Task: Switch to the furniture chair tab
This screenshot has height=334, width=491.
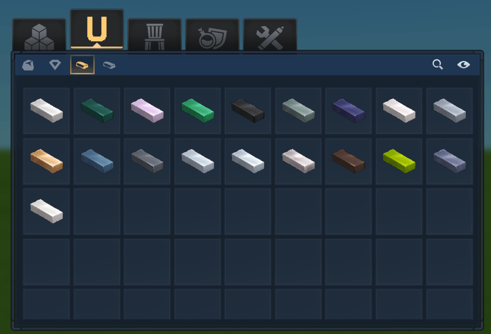Action: coord(155,35)
